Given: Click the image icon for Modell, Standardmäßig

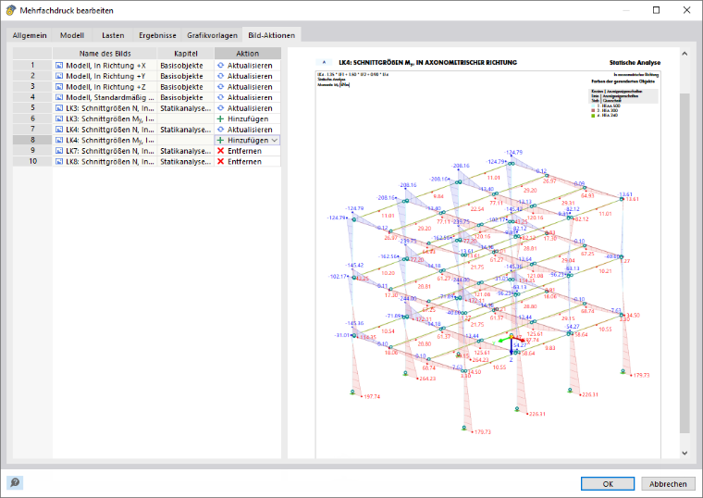Looking at the screenshot, I should click(x=58, y=97).
